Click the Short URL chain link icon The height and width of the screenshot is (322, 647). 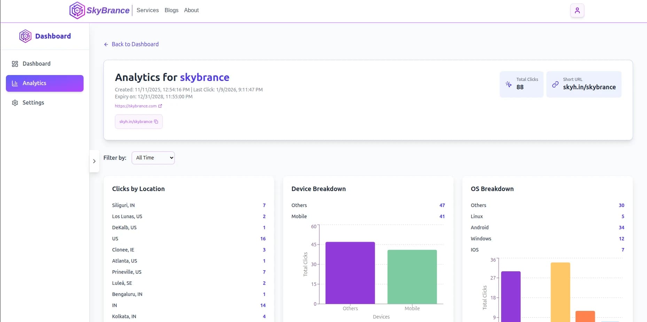click(555, 84)
